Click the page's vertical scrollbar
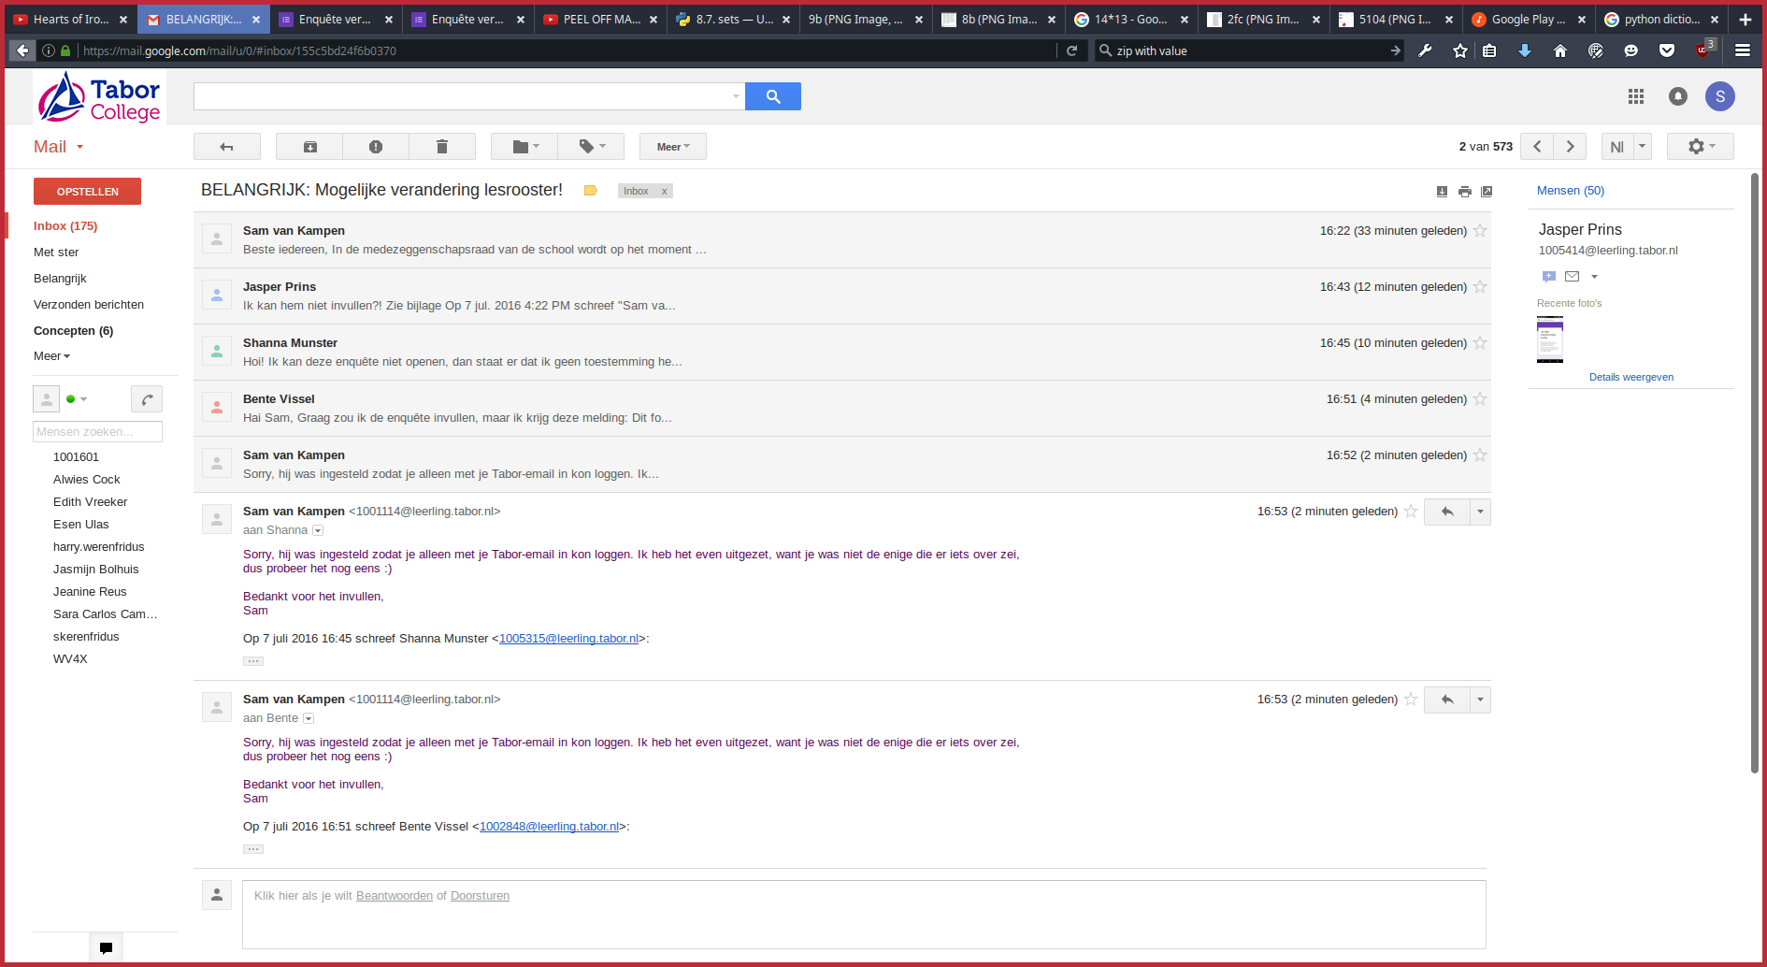The height and width of the screenshot is (967, 1767). [x=1755, y=468]
